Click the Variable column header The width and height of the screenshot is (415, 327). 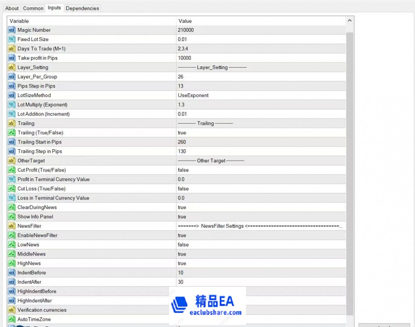coord(91,21)
